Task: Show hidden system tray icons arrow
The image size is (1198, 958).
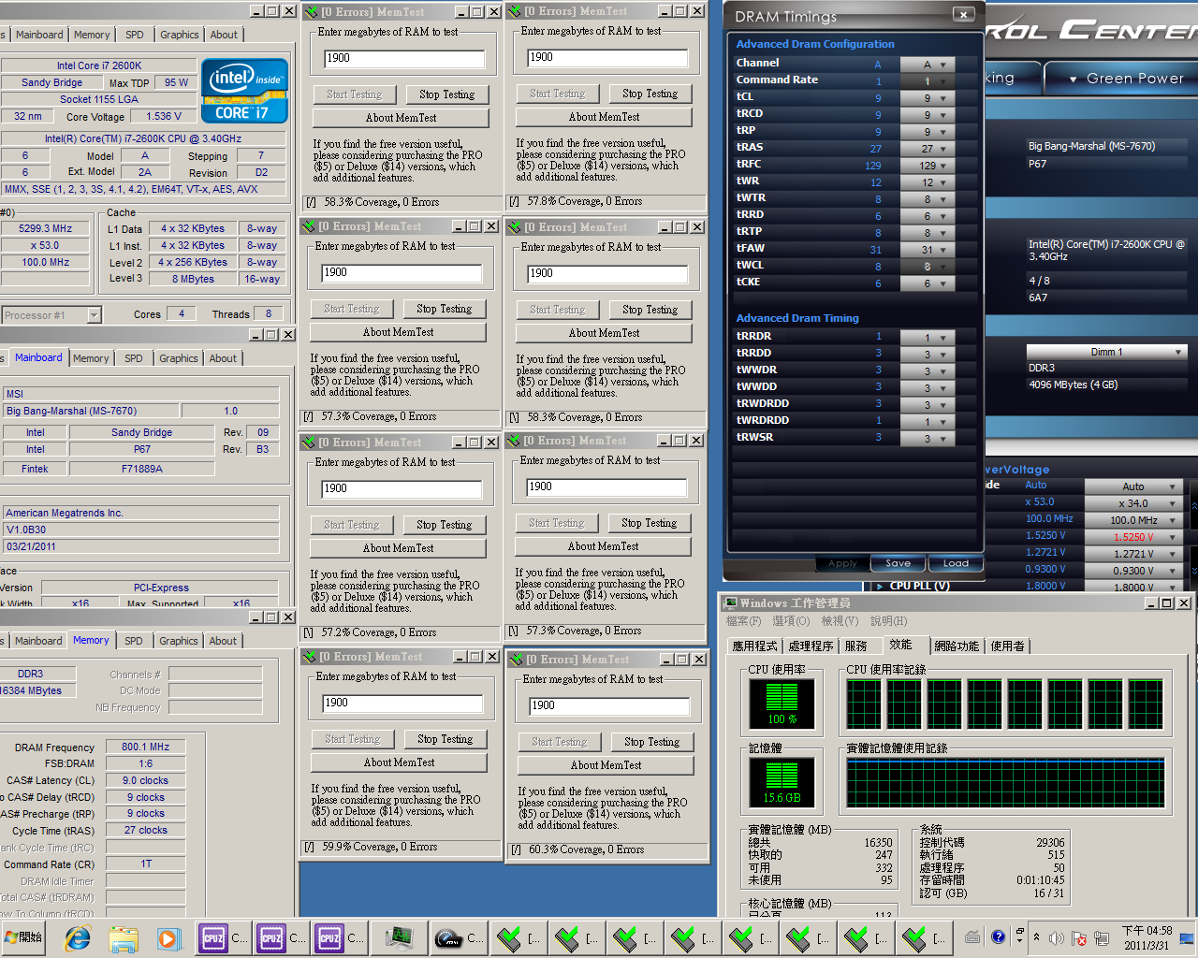Action: [x=1036, y=937]
